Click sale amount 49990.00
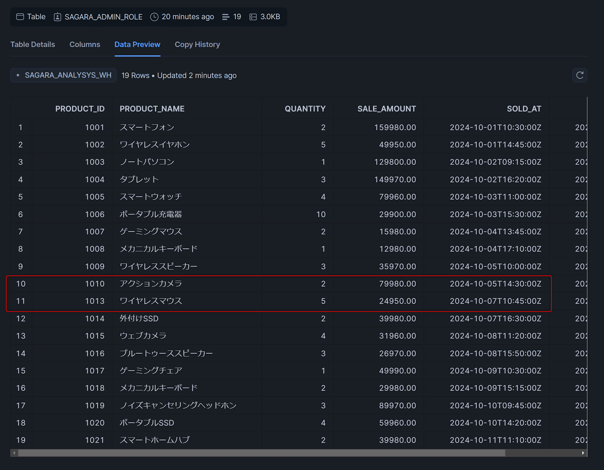Image resolution: width=604 pixels, height=470 pixels. (397, 371)
